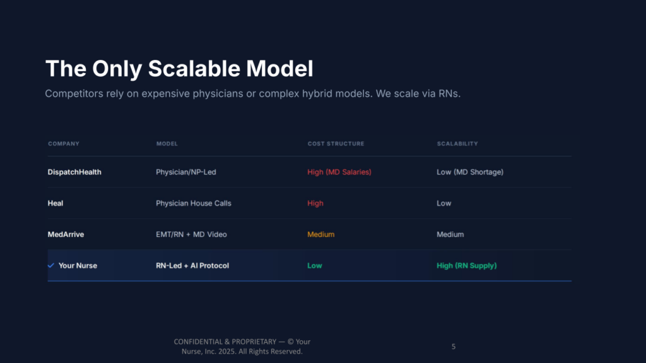This screenshot has width=646, height=363.
Task: Click the confidential copyright footer text
Action: [x=242, y=347]
